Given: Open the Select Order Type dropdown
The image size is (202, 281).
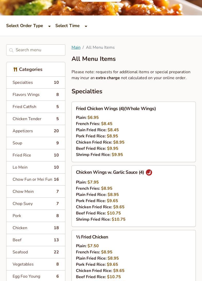Looking at the screenshot, I should [28, 26].
